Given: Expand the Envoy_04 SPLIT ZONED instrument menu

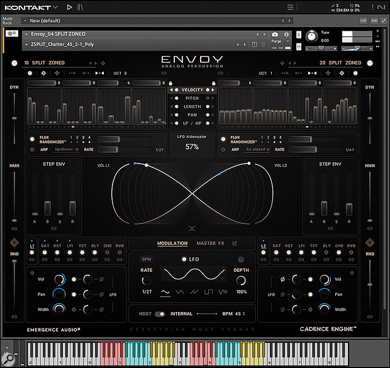Looking at the screenshot, I should click(x=26, y=34).
